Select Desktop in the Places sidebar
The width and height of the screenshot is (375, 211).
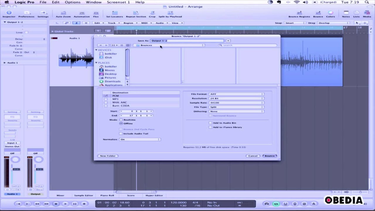pyautogui.click(x=110, y=74)
